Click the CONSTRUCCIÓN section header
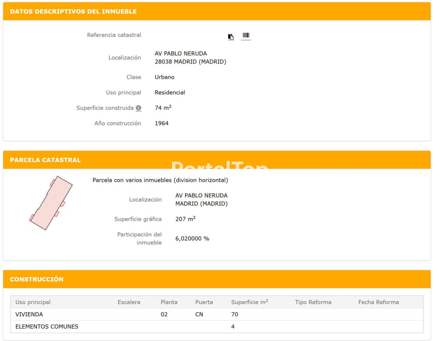This screenshot has height=341, width=440. (37, 279)
